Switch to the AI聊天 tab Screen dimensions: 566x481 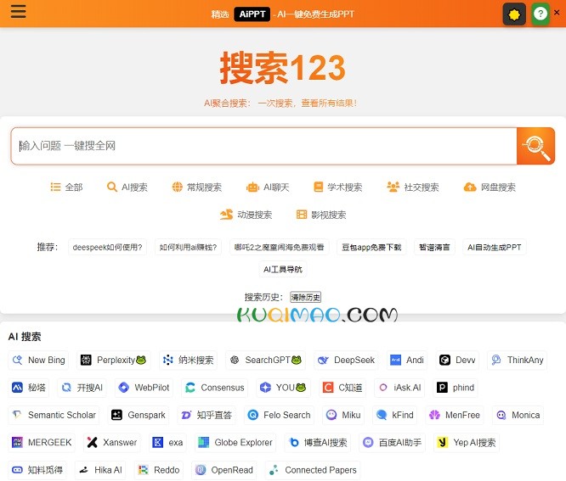point(268,187)
